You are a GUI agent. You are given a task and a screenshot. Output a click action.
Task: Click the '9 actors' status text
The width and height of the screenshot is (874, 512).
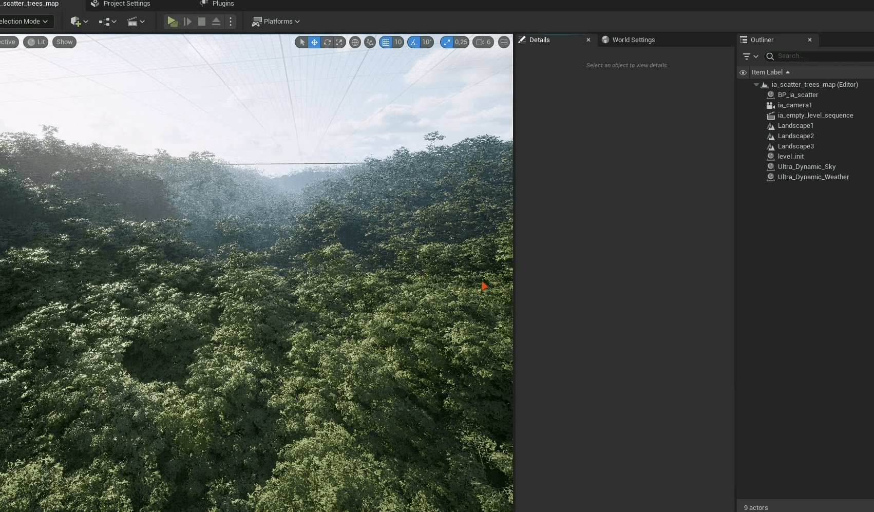coord(756,507)
